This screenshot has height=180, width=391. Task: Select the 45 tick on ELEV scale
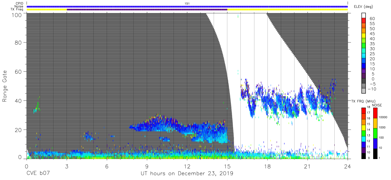[x=372, y=34]
